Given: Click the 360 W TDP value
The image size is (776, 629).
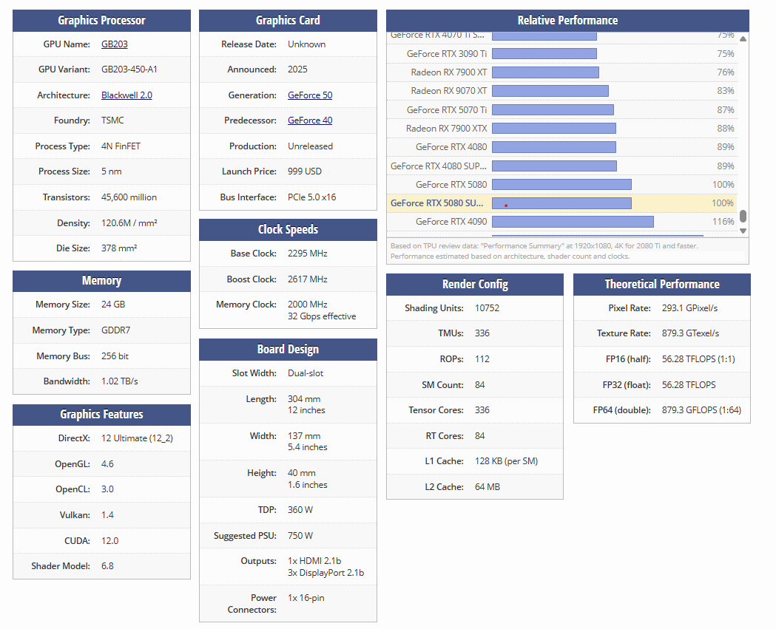Looking at the screenshot, I should click(300, 510).
